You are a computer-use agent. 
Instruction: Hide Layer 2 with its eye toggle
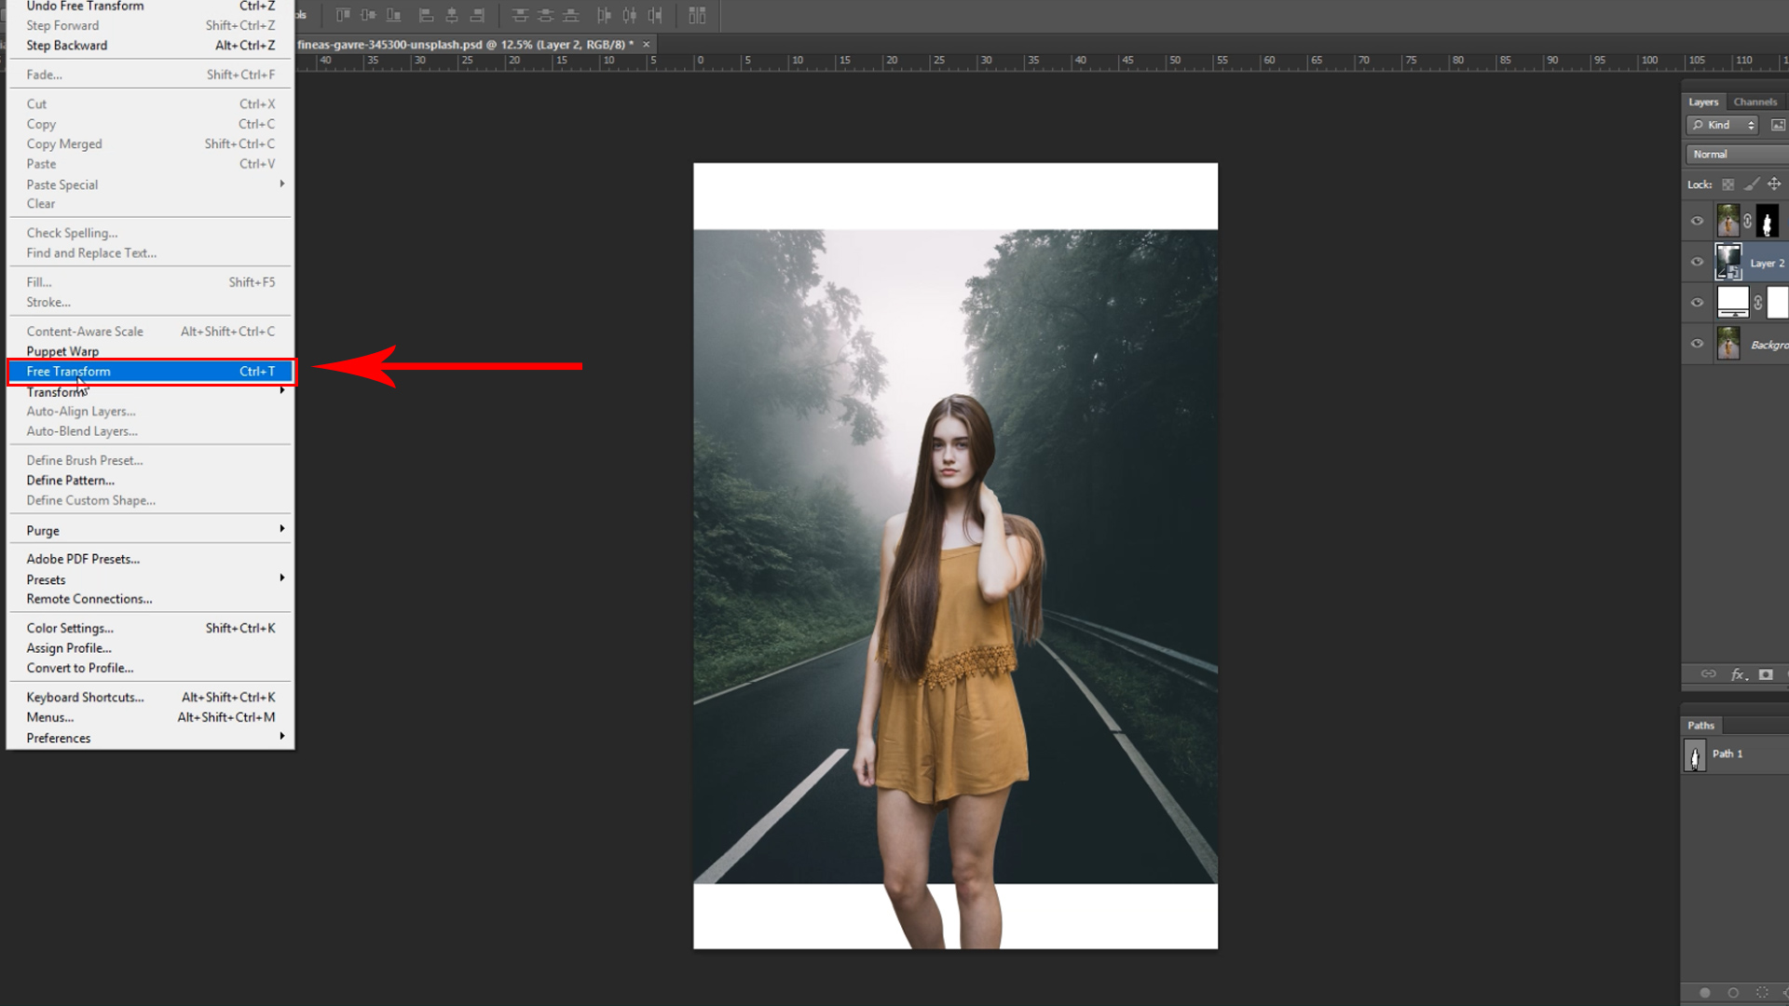[x=1698, y=262]
